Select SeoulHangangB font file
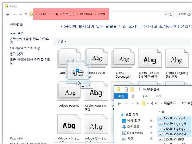The height and width of the screenshot is (144, 192). (x=174, y=118)
